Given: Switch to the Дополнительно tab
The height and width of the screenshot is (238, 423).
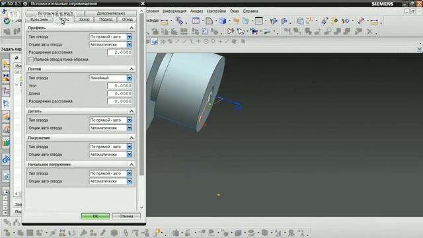Looking at the screenshot, I should coord(111,13).
